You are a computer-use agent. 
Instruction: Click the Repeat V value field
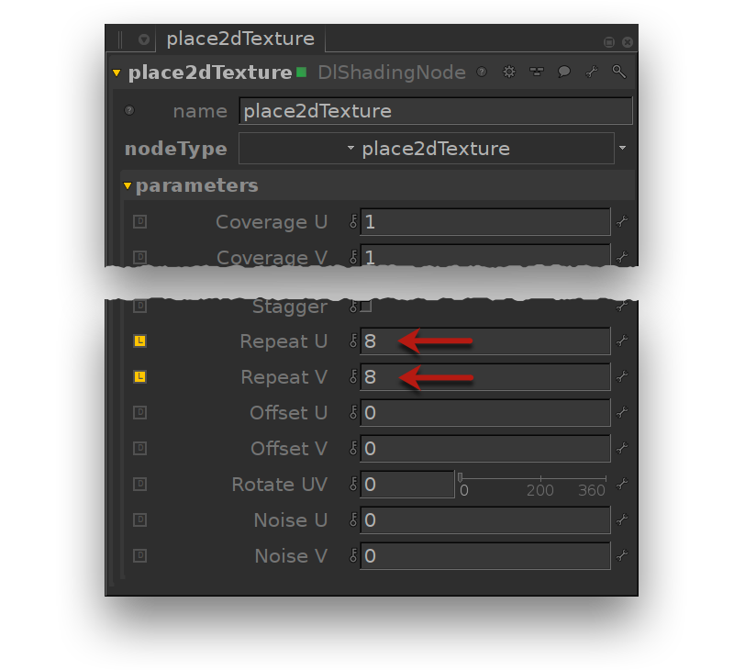[x=484, y=377]
